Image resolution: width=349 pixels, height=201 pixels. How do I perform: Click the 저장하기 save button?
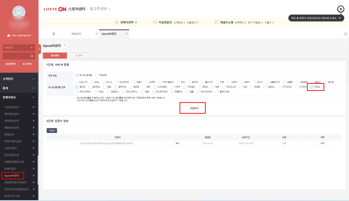coord(194,108)
